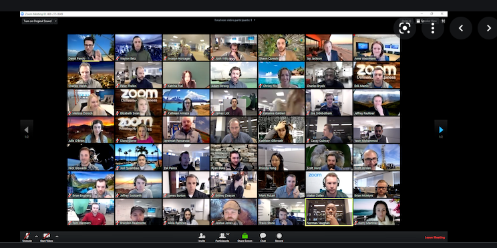
Task: Expand audio options arrow next to Unmute
Action: click(36, 236)
